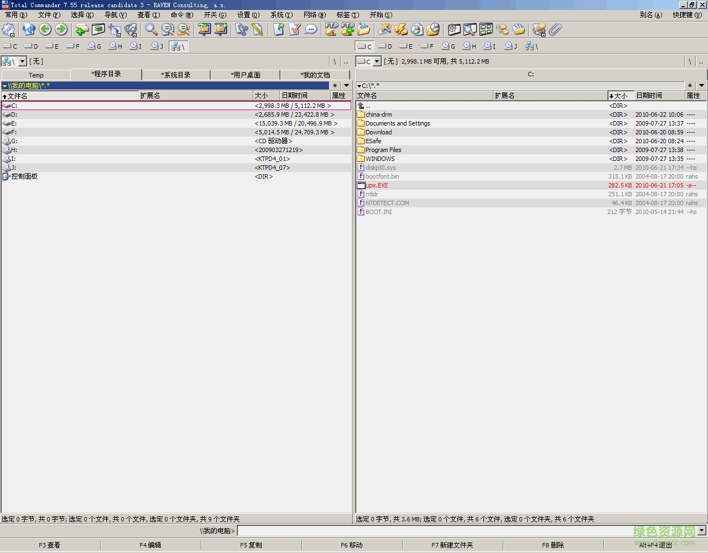This screenshot has height=553, width=708.
Task: Sort right panel by 日期时间 column header
Action: (x=649, y=96)
